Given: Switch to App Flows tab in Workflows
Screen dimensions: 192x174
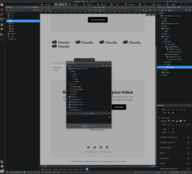Looking at the screenshot, I should (35, 7).
